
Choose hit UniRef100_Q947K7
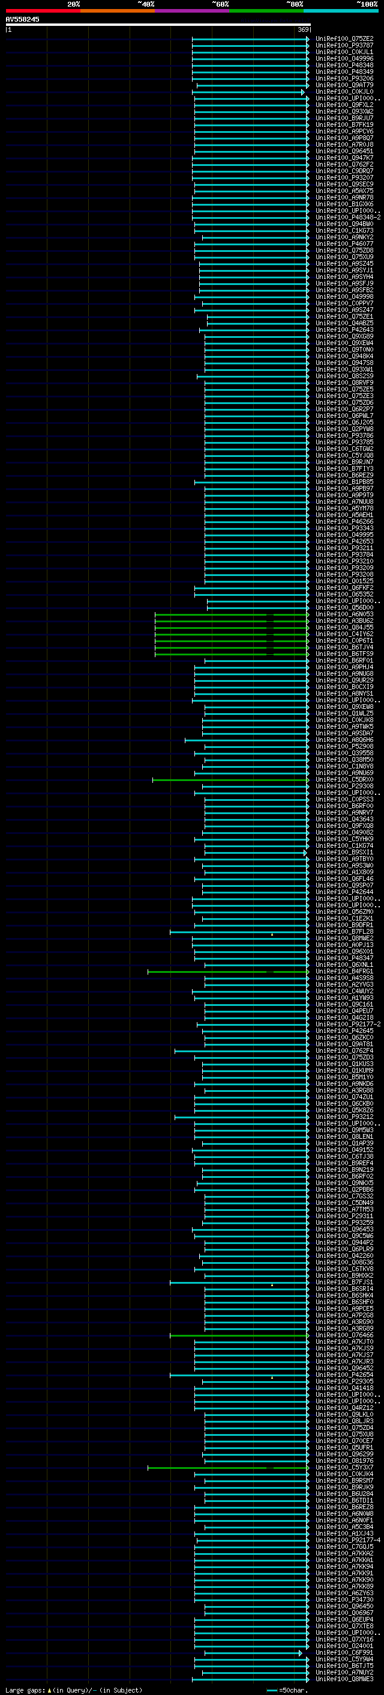pos(344,158)
